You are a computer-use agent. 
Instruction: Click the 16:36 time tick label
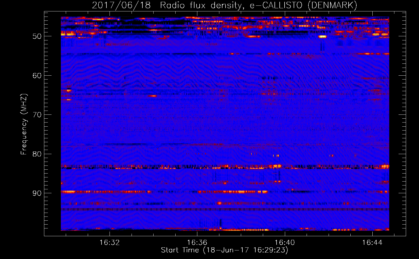197,243
